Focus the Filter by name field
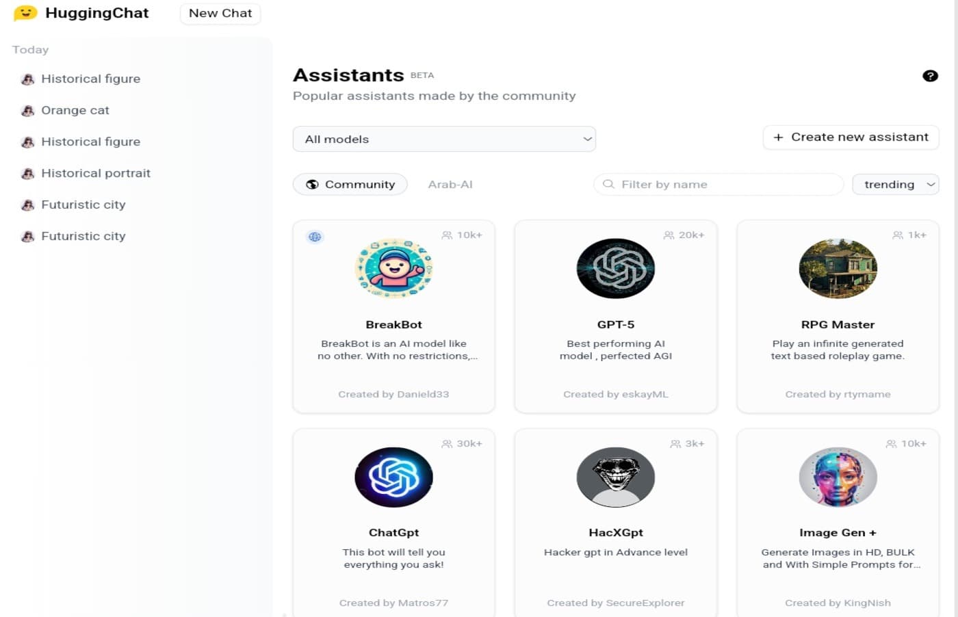Screen dimensions: 958x617 tap(718, 184)
